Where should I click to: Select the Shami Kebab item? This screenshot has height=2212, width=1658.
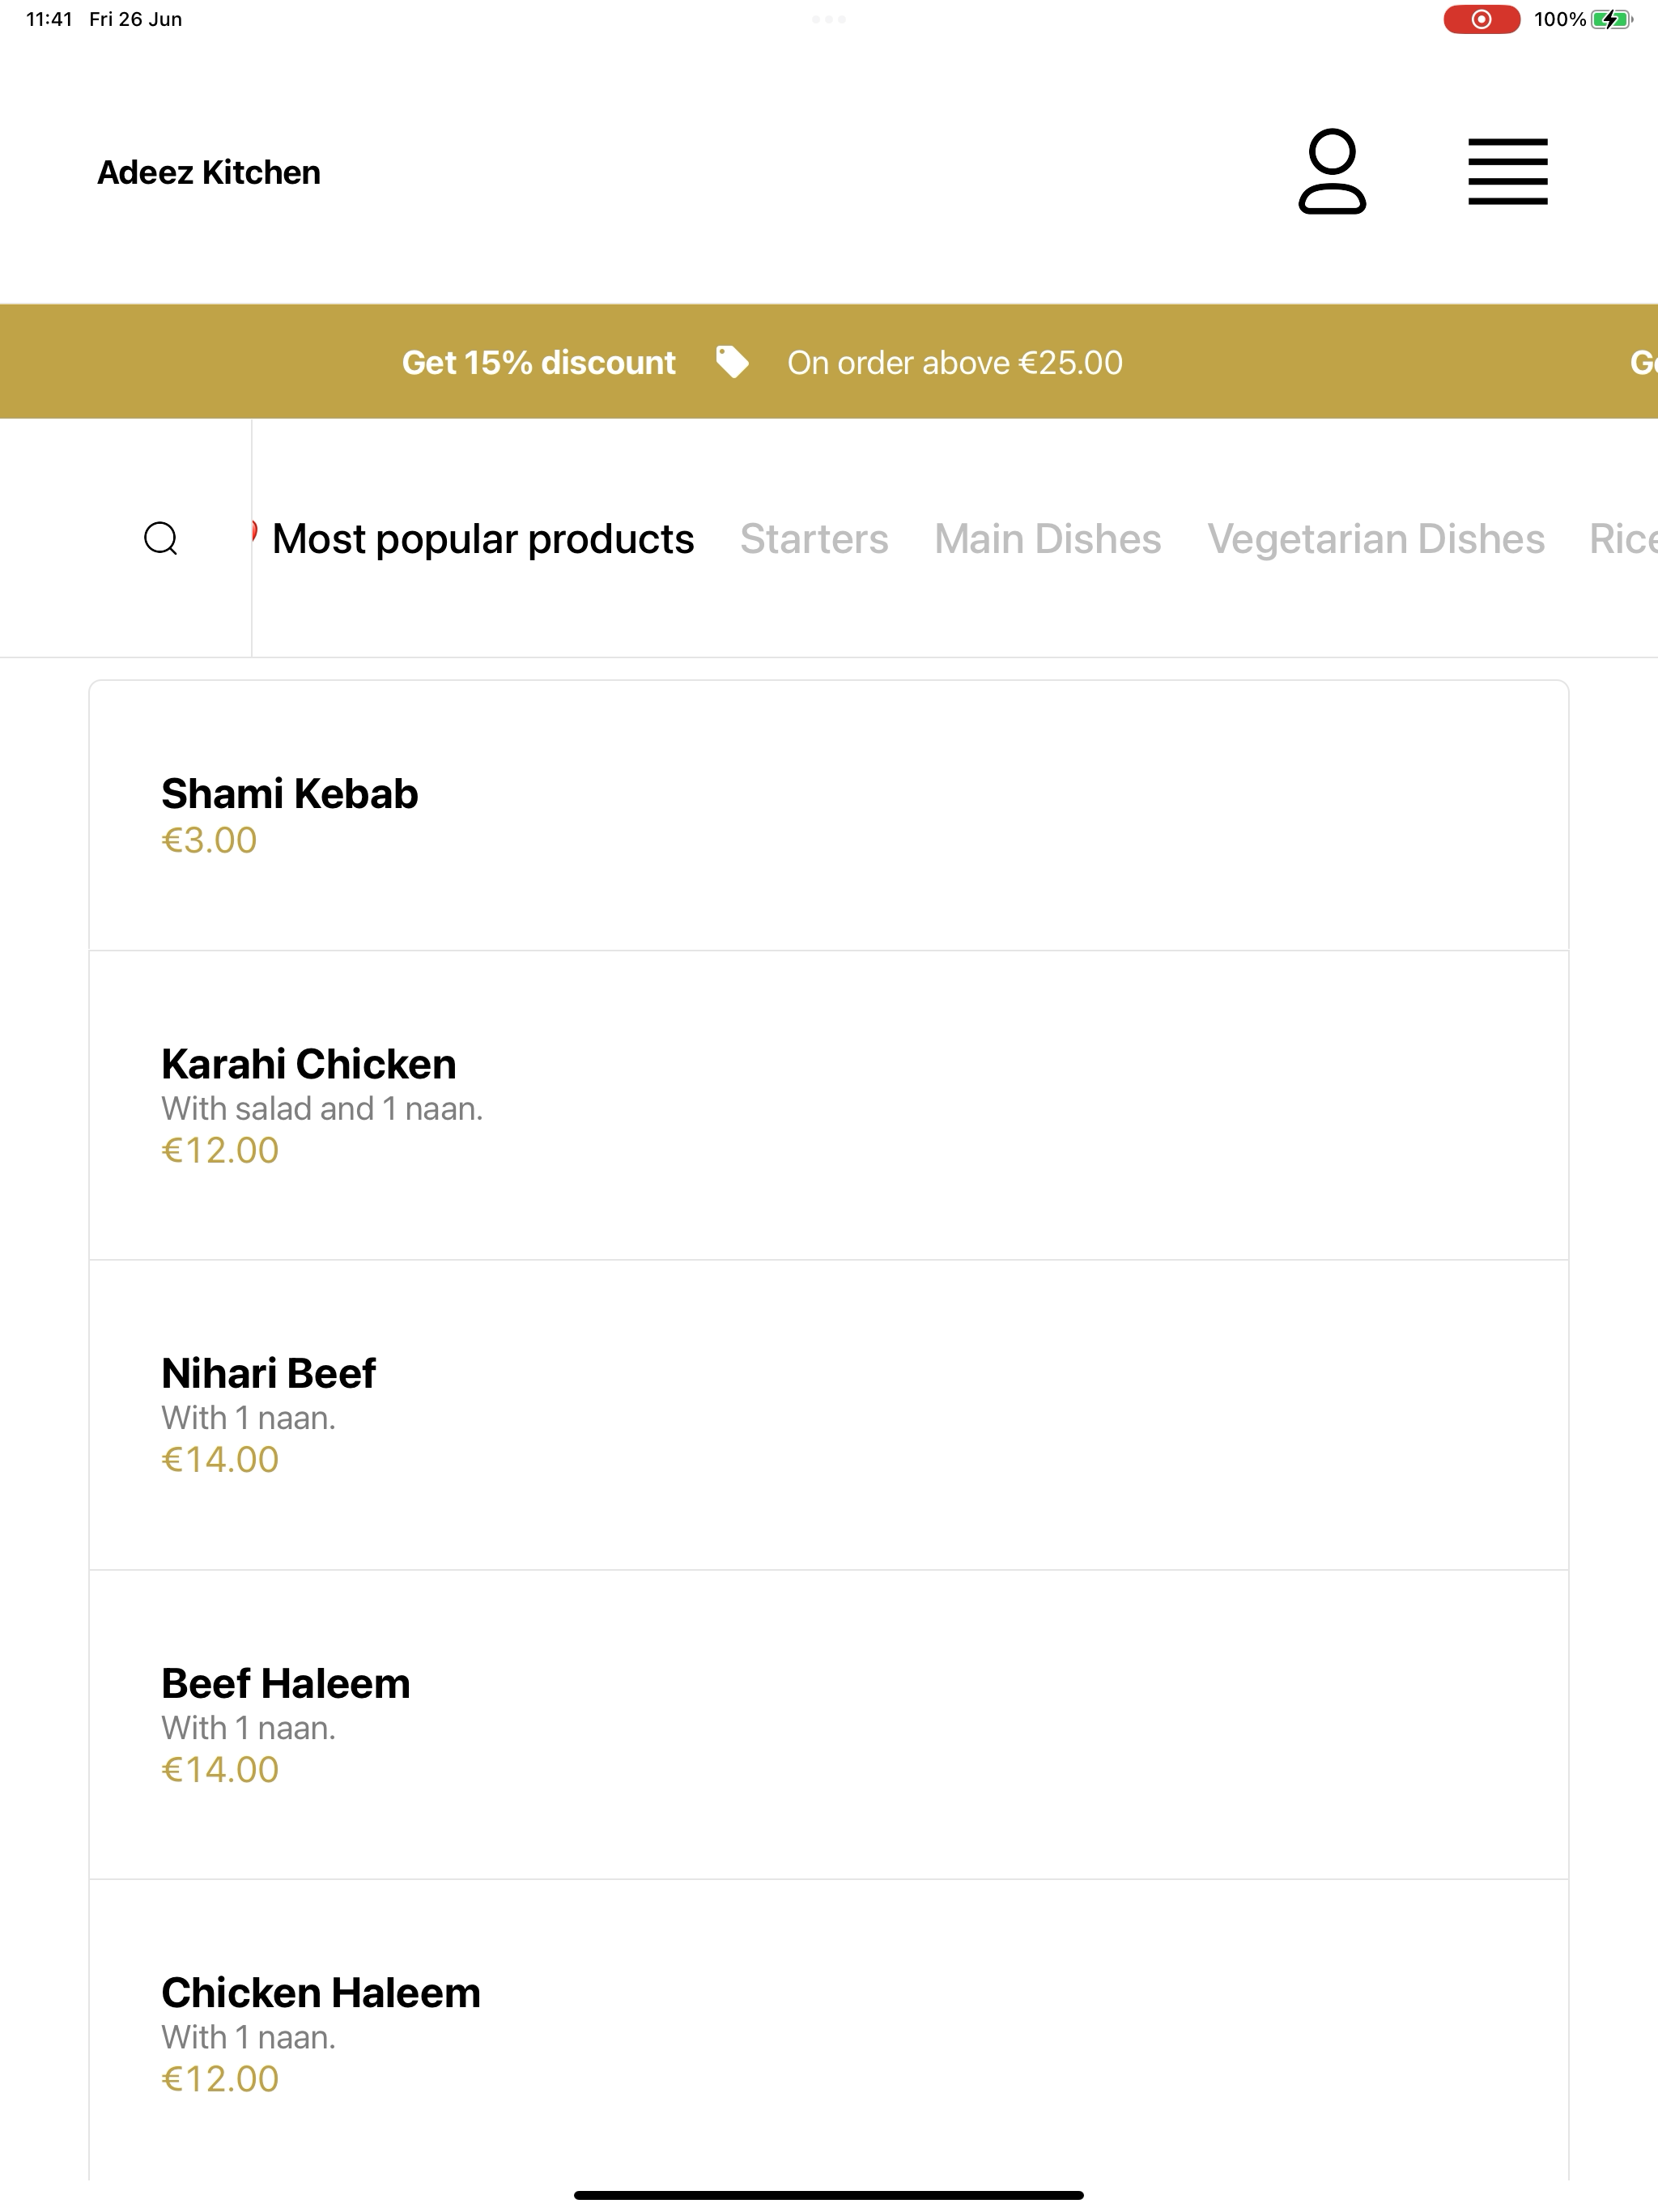click(829, 816)
